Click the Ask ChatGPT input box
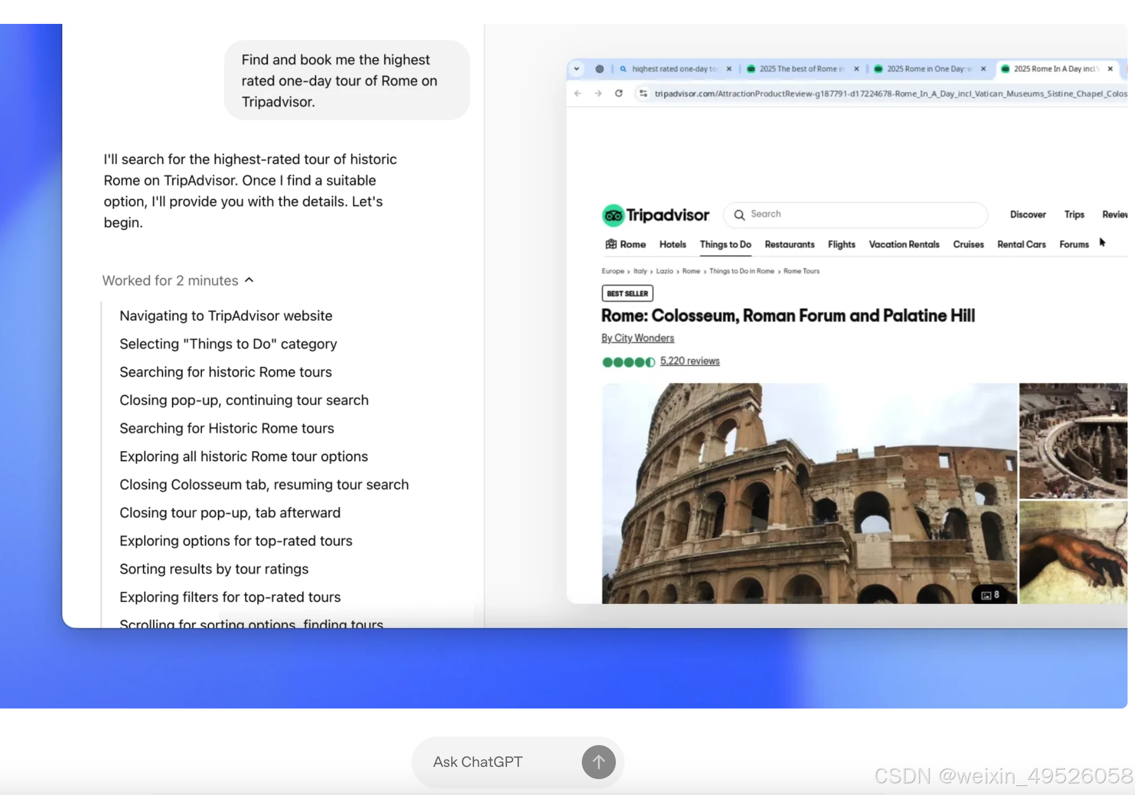 pos(494,762)
